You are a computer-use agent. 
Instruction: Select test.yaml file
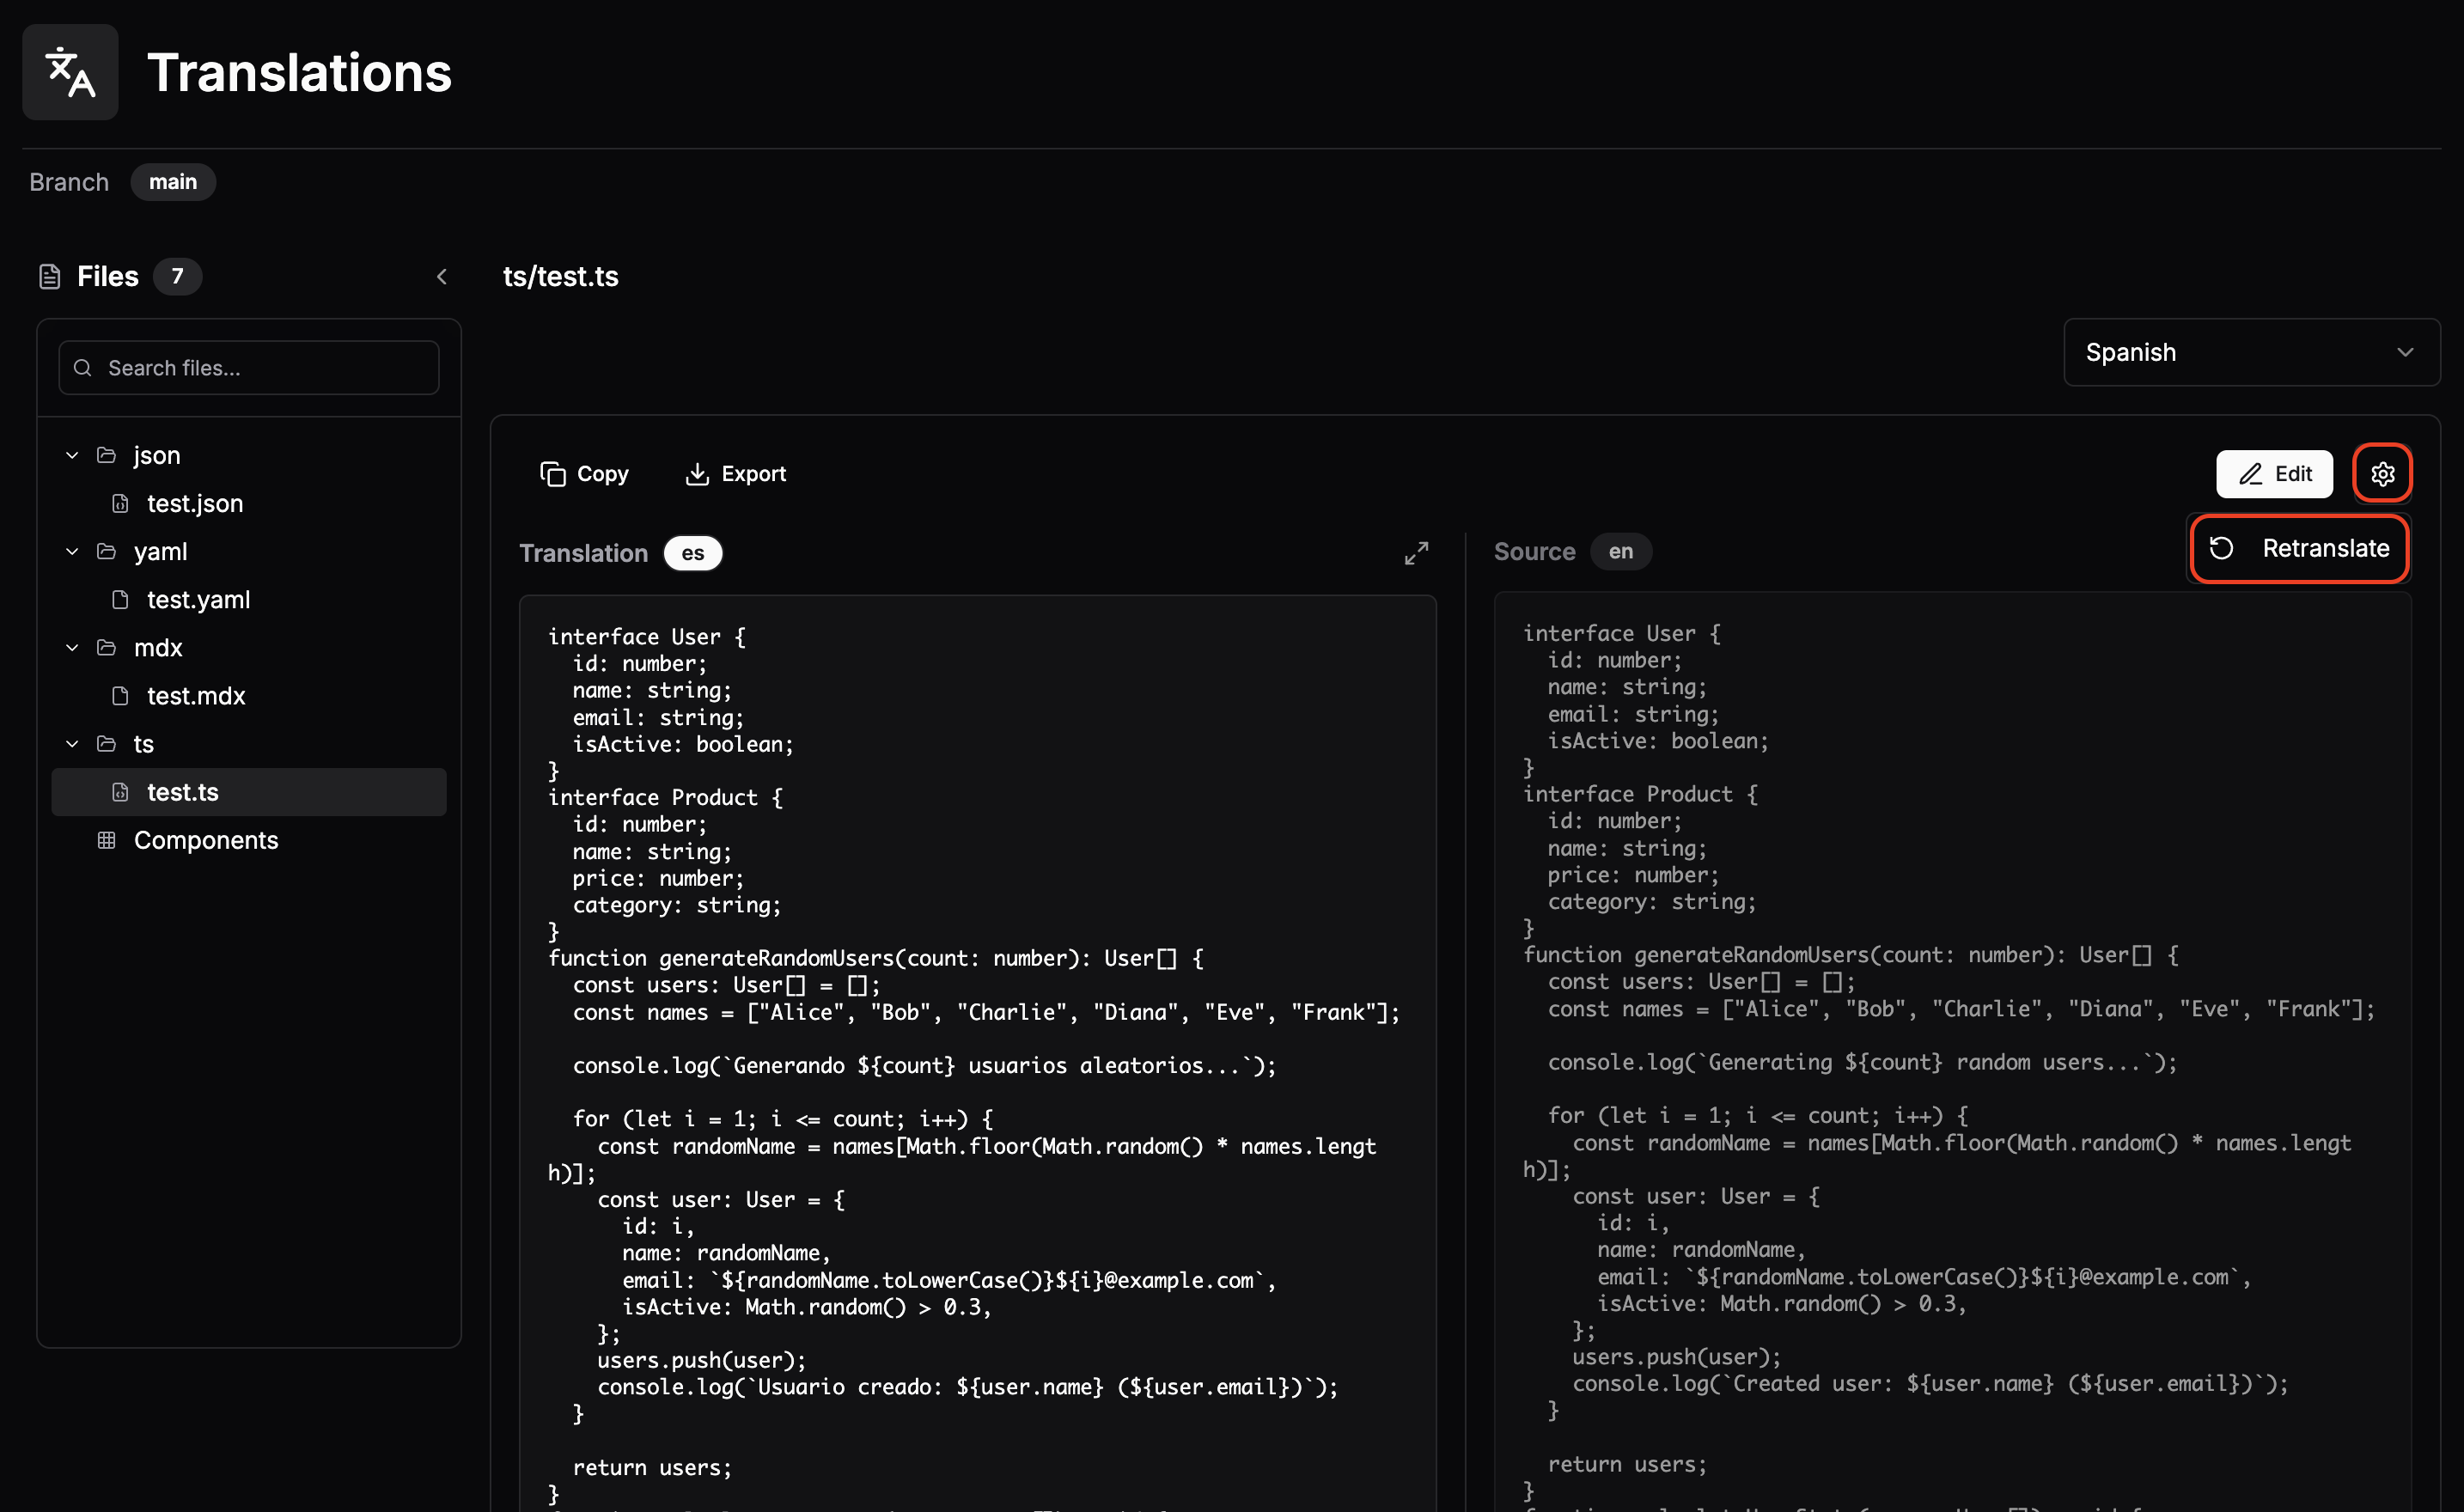[x=198, y=599]
